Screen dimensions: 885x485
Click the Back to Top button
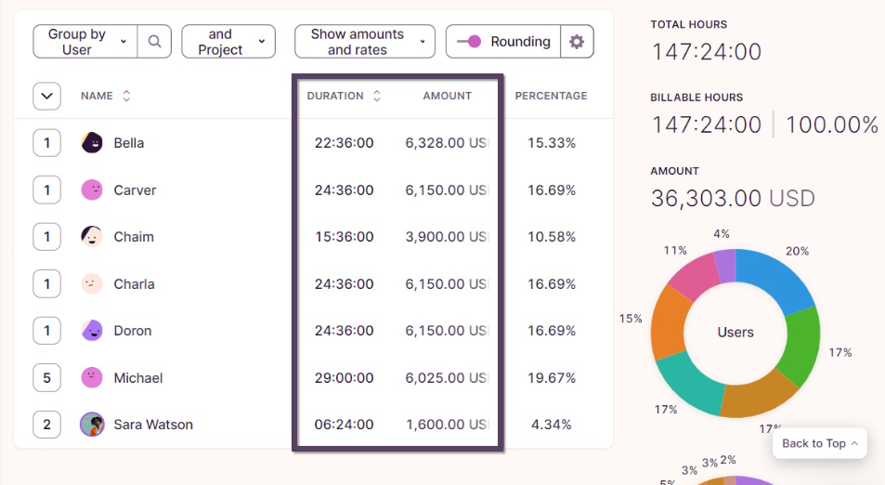(x=820, y=443)
